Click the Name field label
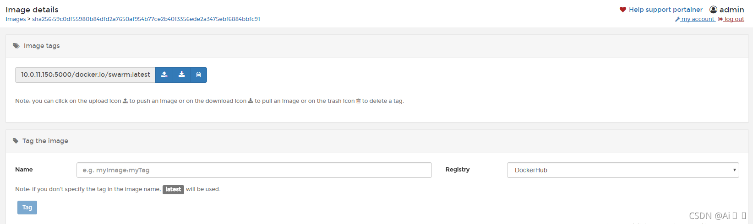The height and width of the screenshot is (224, 753). tap(24, 170)
